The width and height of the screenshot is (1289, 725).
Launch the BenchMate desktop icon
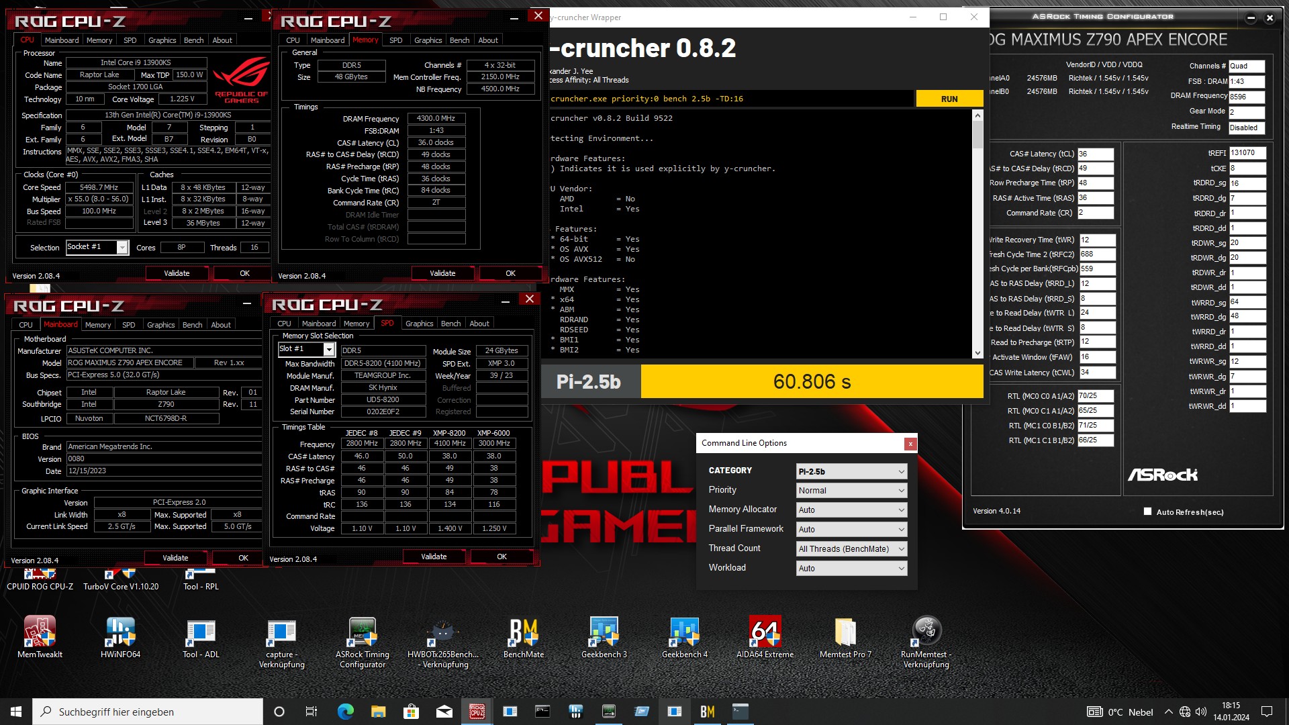[523, 637]
